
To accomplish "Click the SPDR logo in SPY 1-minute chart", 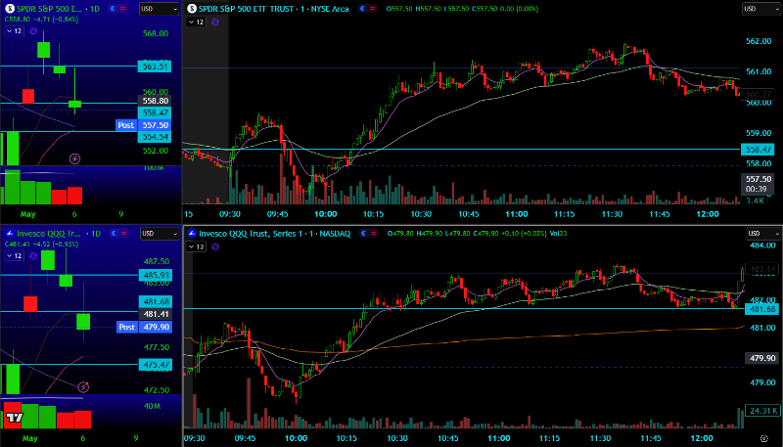I will coord(191,9).
